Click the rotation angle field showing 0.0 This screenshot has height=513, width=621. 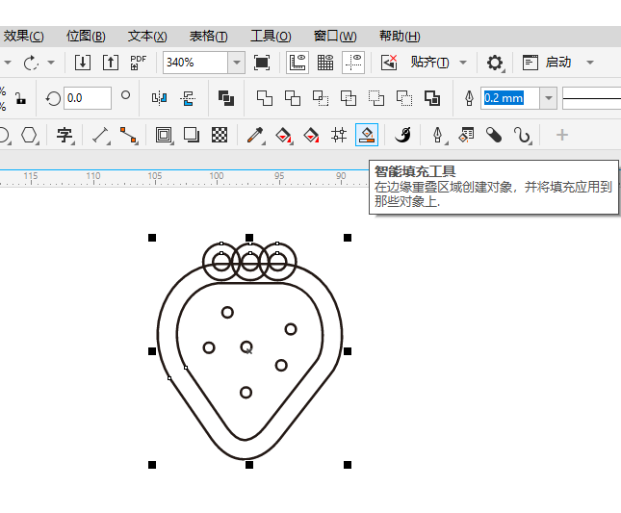click(87, 98)
